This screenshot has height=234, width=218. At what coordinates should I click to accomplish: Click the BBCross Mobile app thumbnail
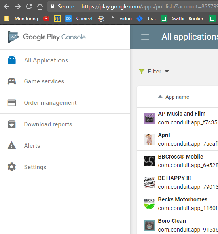pyautogui.click(x=149, y=161)
